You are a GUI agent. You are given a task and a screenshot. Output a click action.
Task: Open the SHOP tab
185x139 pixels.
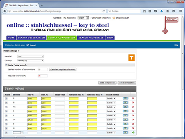(x=110, y=38)
